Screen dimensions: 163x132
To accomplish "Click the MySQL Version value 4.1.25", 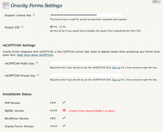I will 54,110.
